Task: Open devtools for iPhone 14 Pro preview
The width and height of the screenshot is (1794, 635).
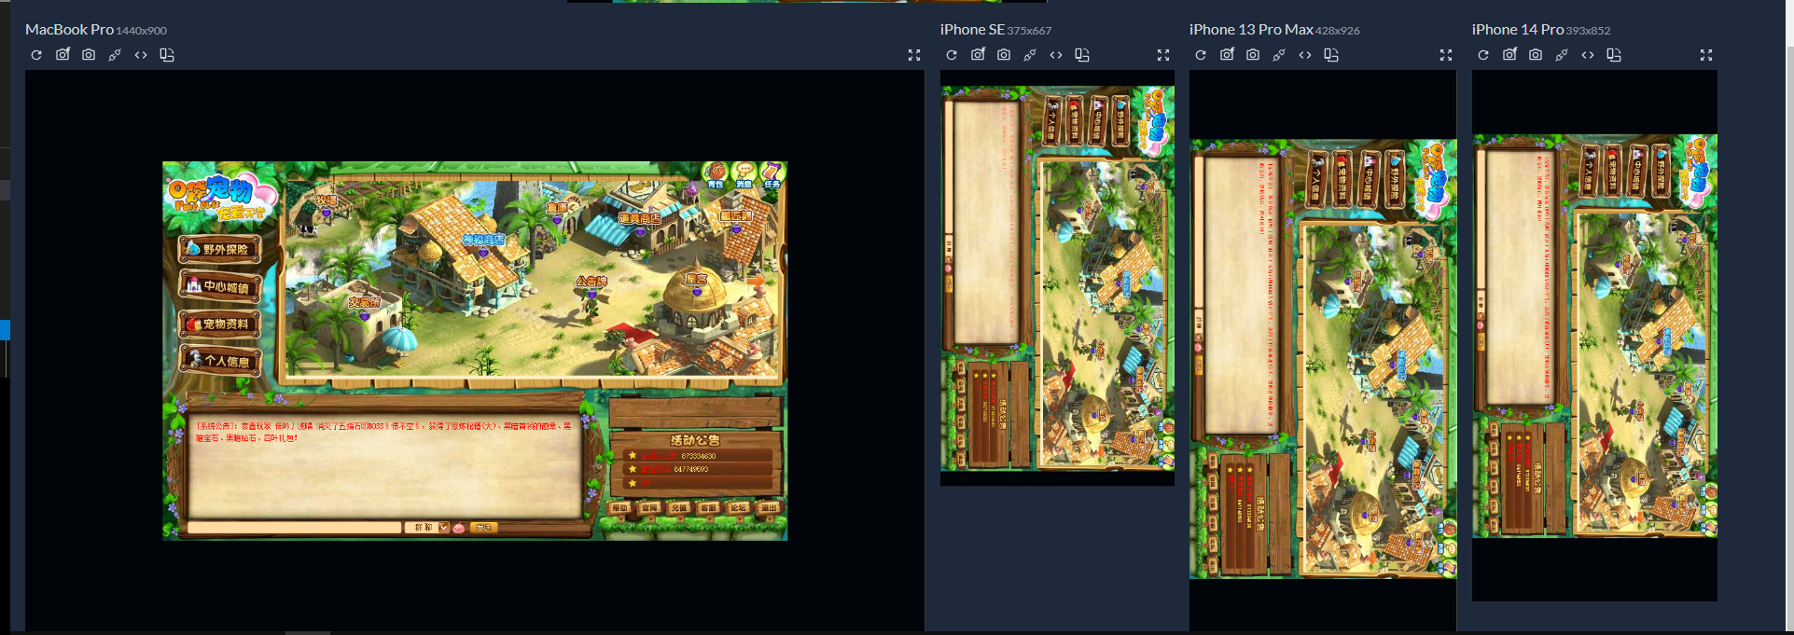Action: point(1588,55)
